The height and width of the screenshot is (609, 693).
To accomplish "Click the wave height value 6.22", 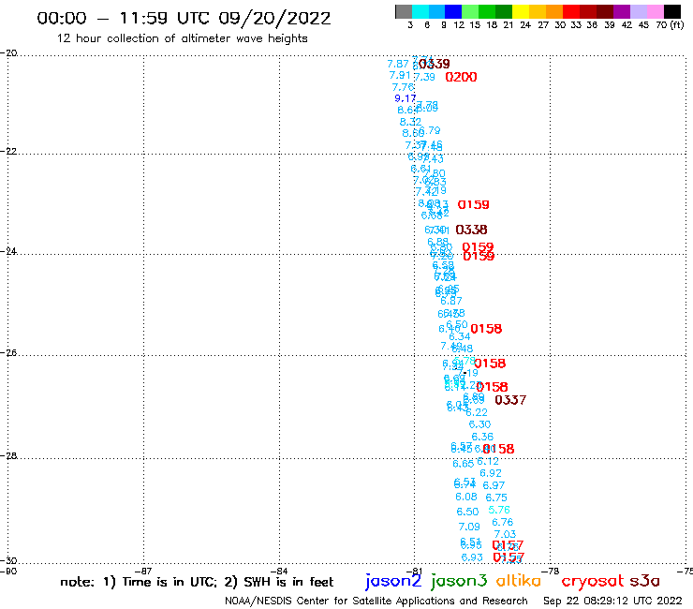I will point(477,412).
